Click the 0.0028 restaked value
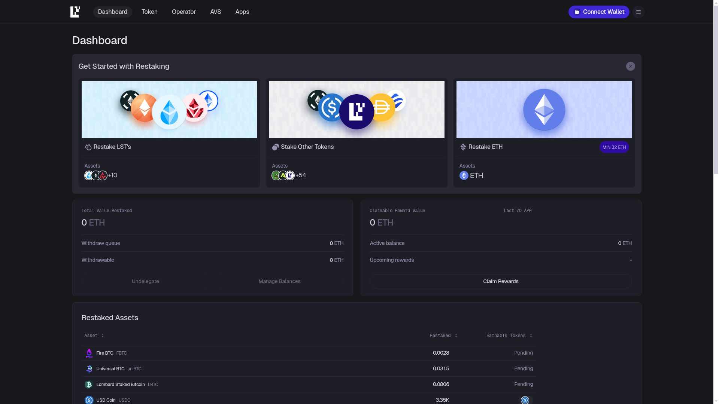Image resolution: width=719 pixels, height=404 pixels. click(x=441, y=353)
